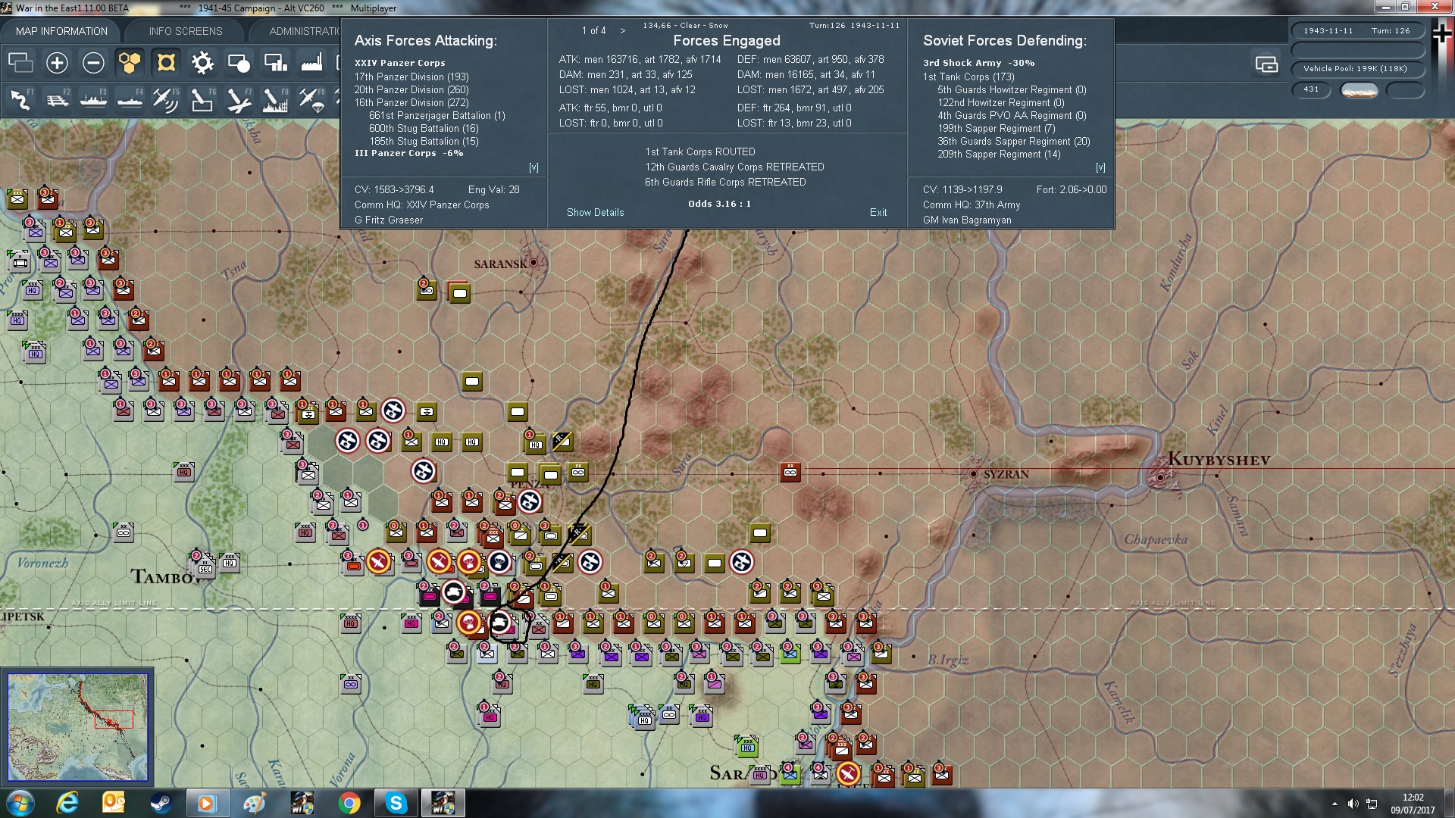
Task: Click 1st Tank Corps (173) entry
Action: tap(968, 76)
